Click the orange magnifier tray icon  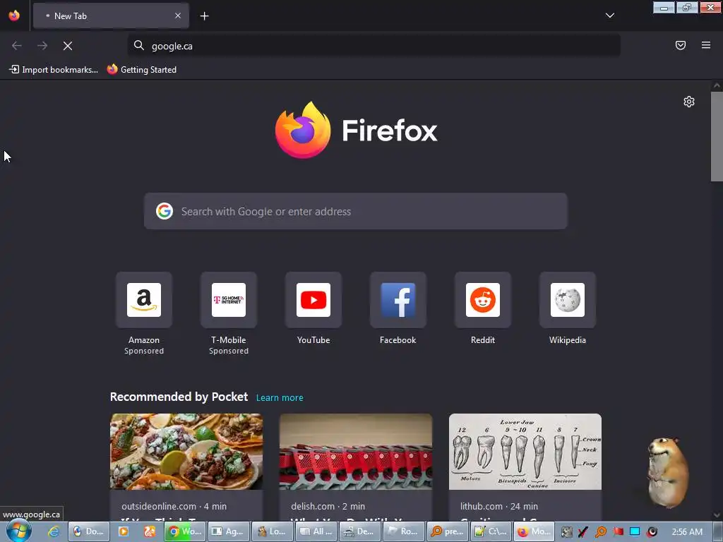click(601, 531)
